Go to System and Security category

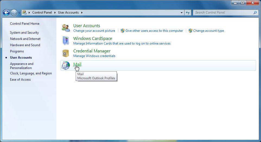(24, 33)
